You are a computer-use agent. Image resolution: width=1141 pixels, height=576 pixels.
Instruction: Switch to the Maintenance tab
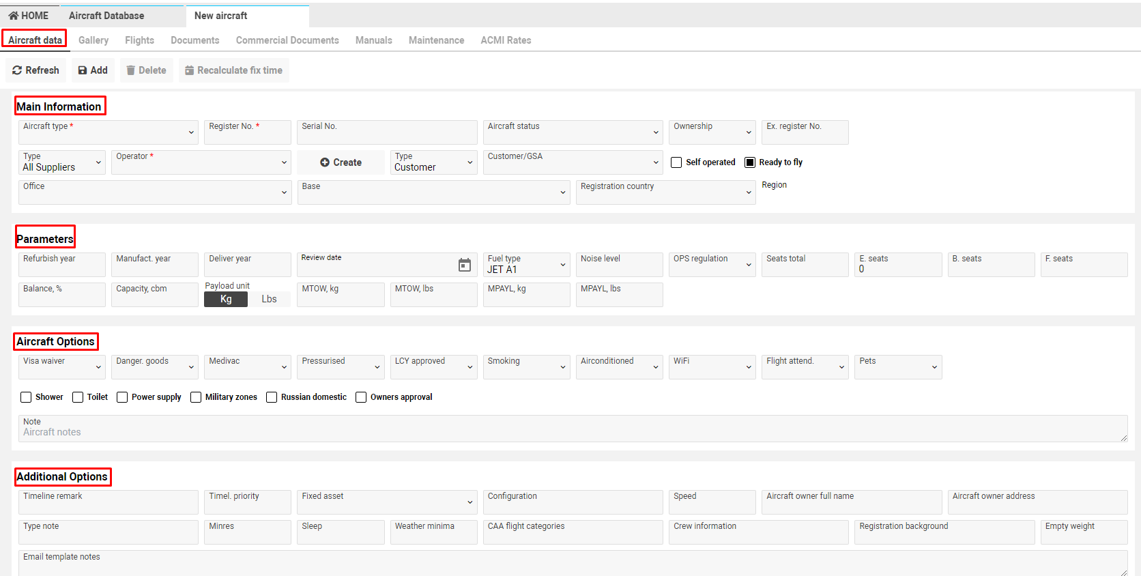[x=436, y=40]
